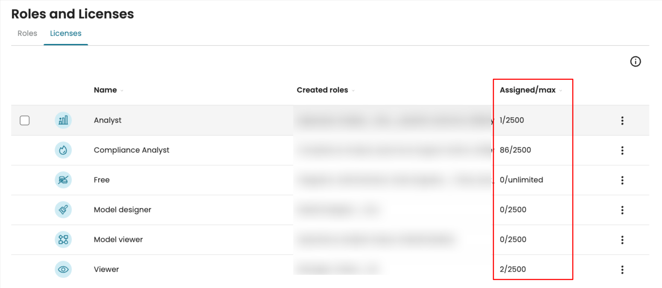
Task: Select the Licenses tab
Action: (x=66, y=33)
